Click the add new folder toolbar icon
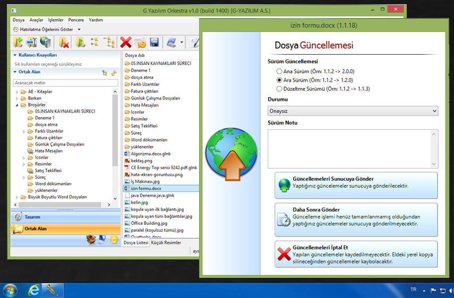This screenshot has height=298, width=454. 18,42
